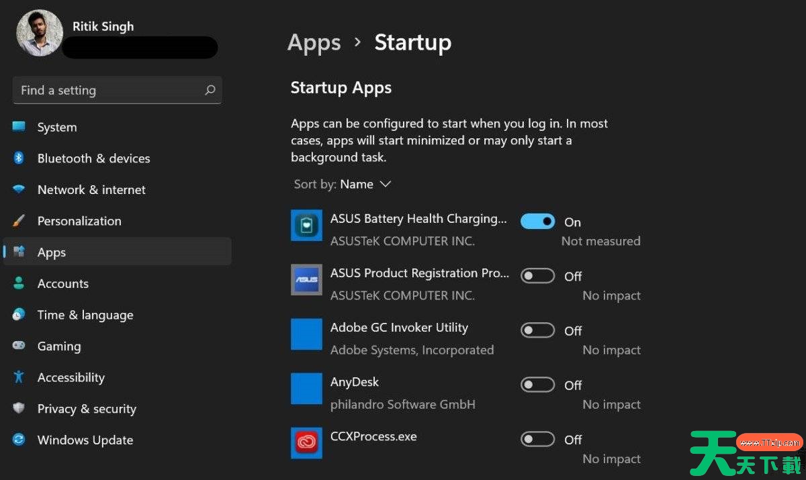
Task: Enable Adobe GC Invoker Utility toggle
Action: (538, 330)
